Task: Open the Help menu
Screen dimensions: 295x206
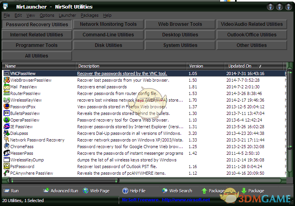Action: 107,15
